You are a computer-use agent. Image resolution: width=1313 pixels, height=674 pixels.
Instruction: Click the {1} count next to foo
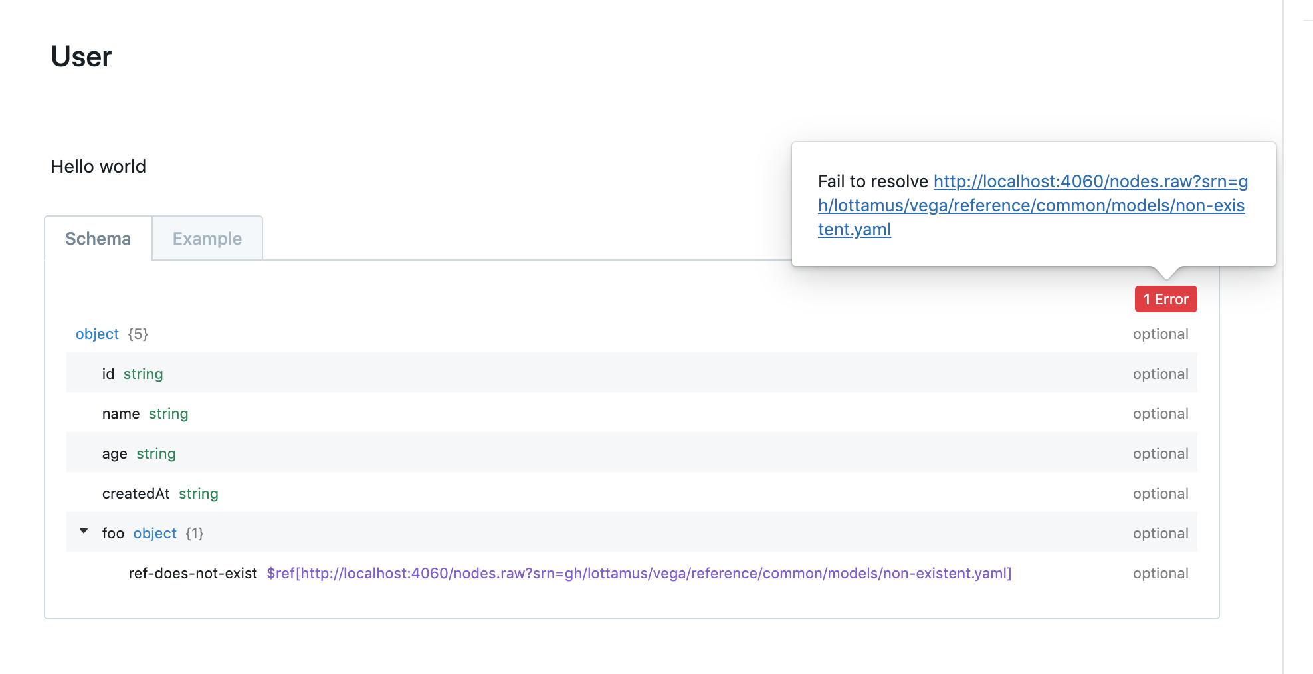point(194,532)
